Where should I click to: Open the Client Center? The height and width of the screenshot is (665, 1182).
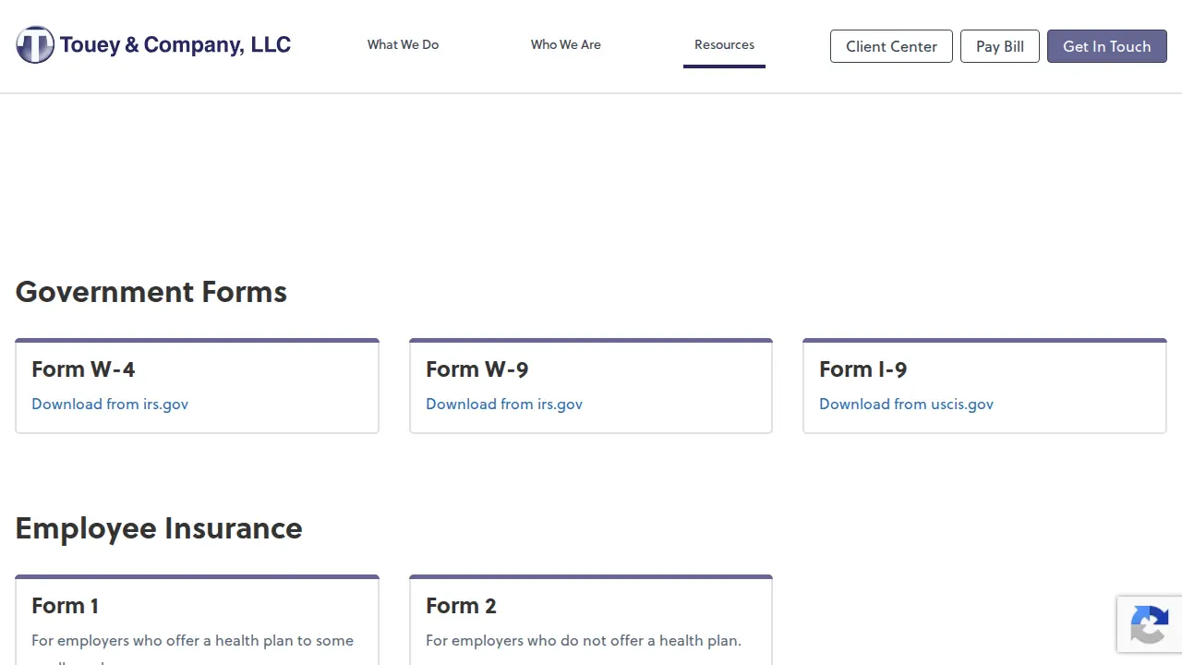[891, 46]
